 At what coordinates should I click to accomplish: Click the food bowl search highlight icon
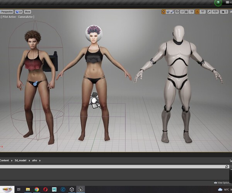coord(7,190)
